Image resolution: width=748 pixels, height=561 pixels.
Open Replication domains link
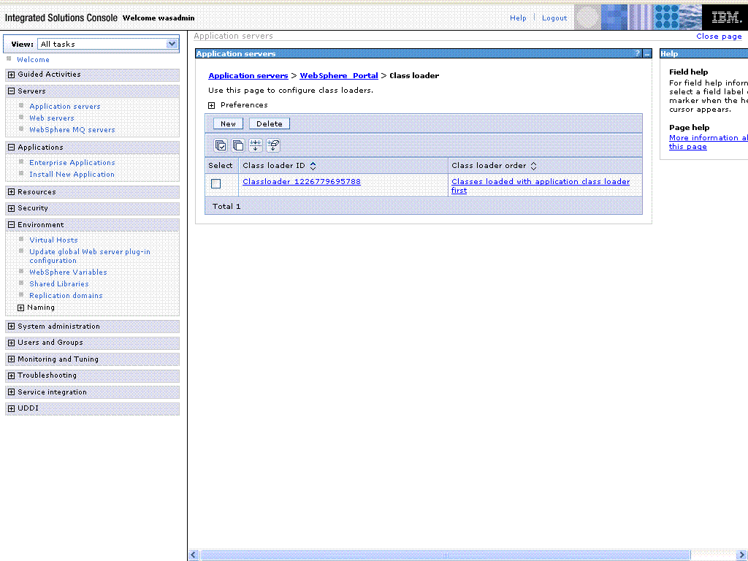[x=66, y=295]
